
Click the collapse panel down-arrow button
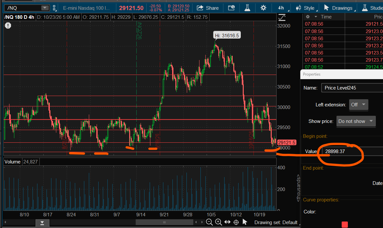(x=42, y=222)
